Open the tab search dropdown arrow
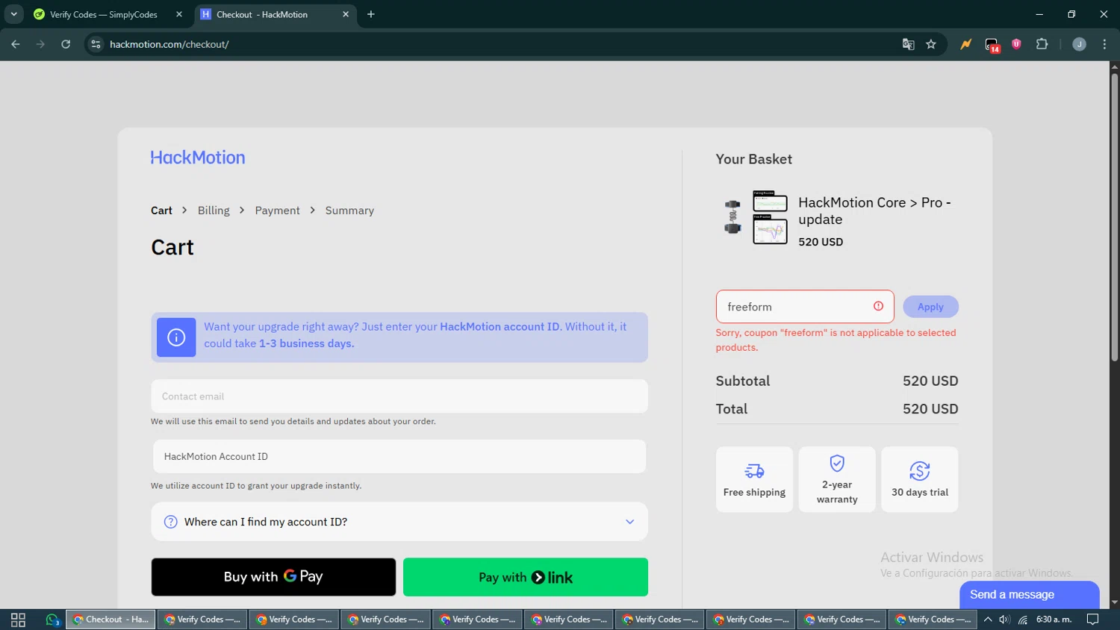Image resolution: width=1120 pixels, height=630 pixels. (x=13, y=14)
